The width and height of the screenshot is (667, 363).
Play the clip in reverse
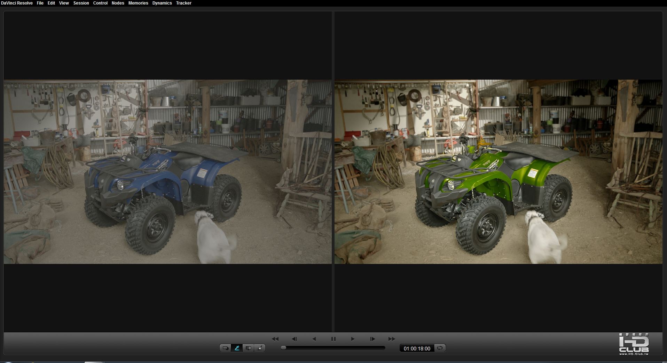[314, 339]
